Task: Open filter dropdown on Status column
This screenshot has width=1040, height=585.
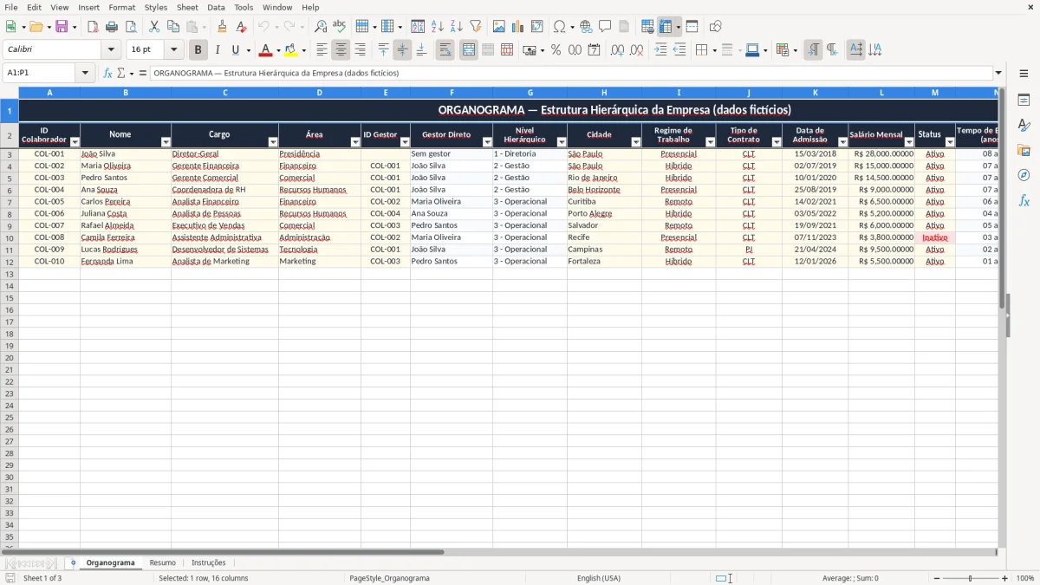Action: coord(950,141)
